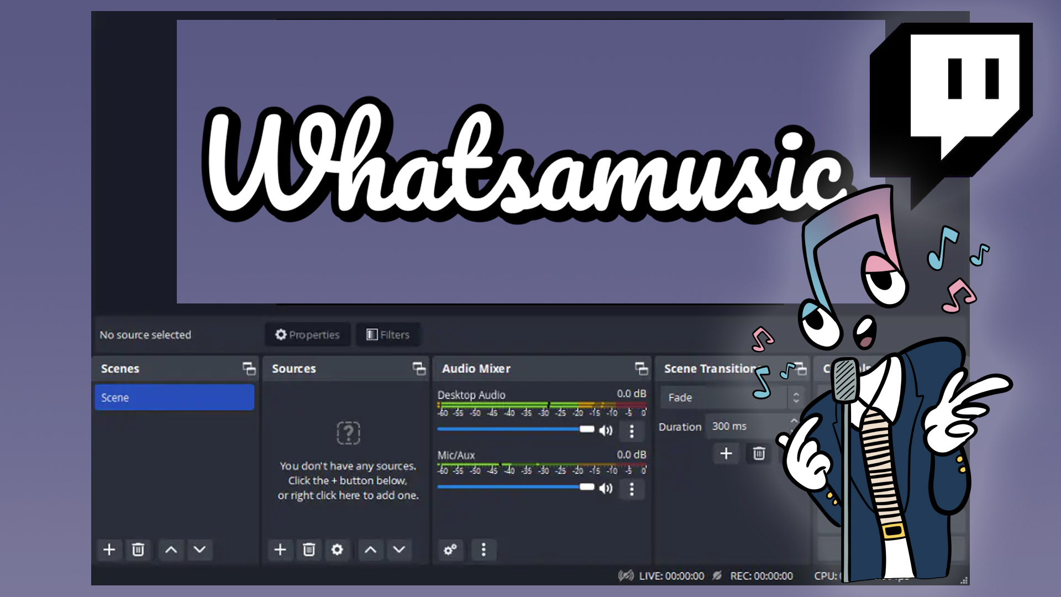
Task: Mute the Mic/Aux channel
Action: 606,488
